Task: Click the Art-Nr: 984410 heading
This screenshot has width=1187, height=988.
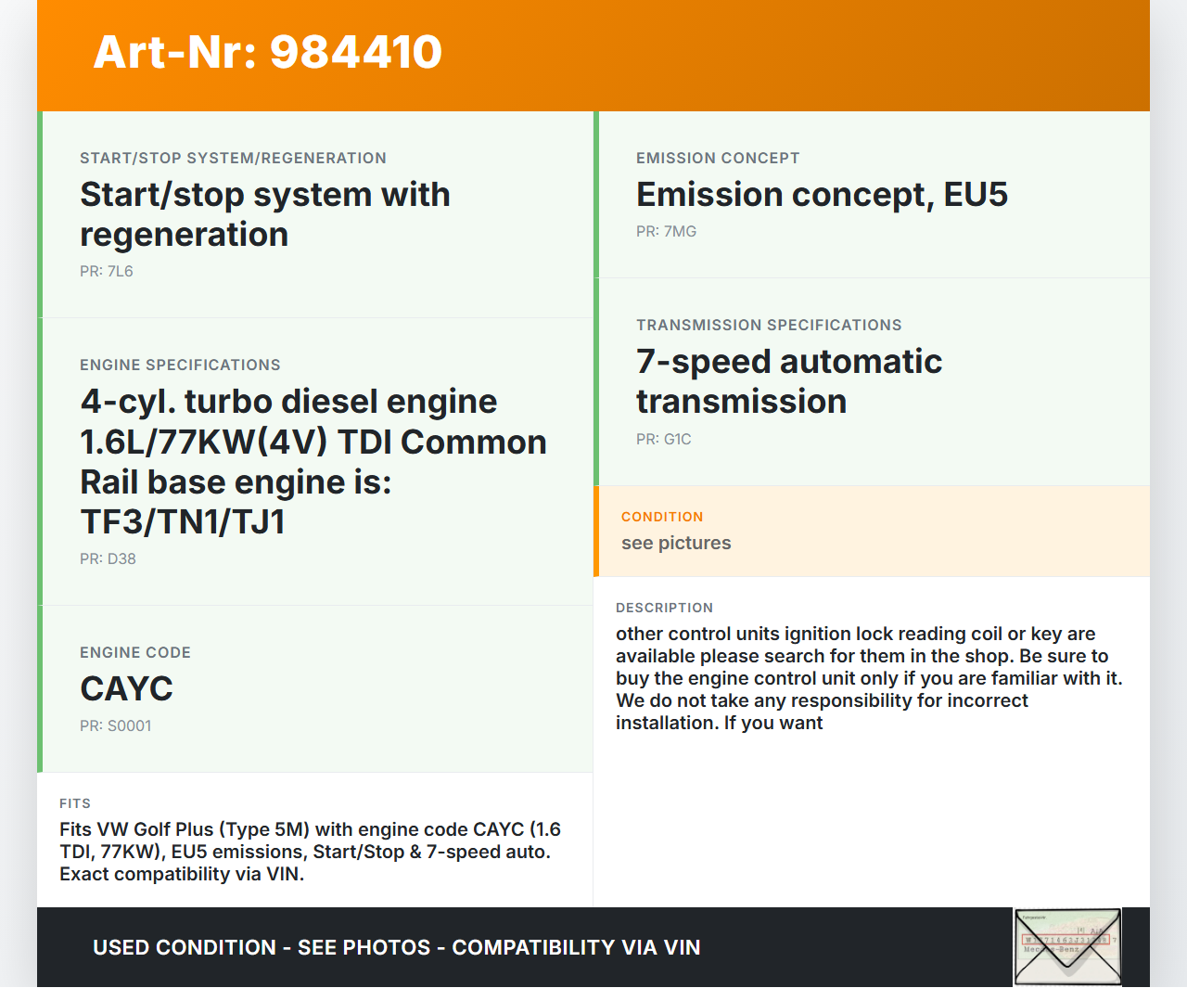Action: point(268,52)
